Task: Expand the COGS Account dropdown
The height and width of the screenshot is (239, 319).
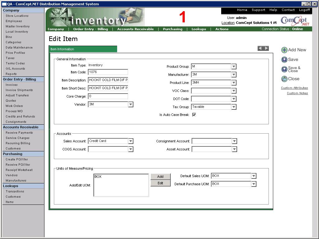Action: point(131,149)
